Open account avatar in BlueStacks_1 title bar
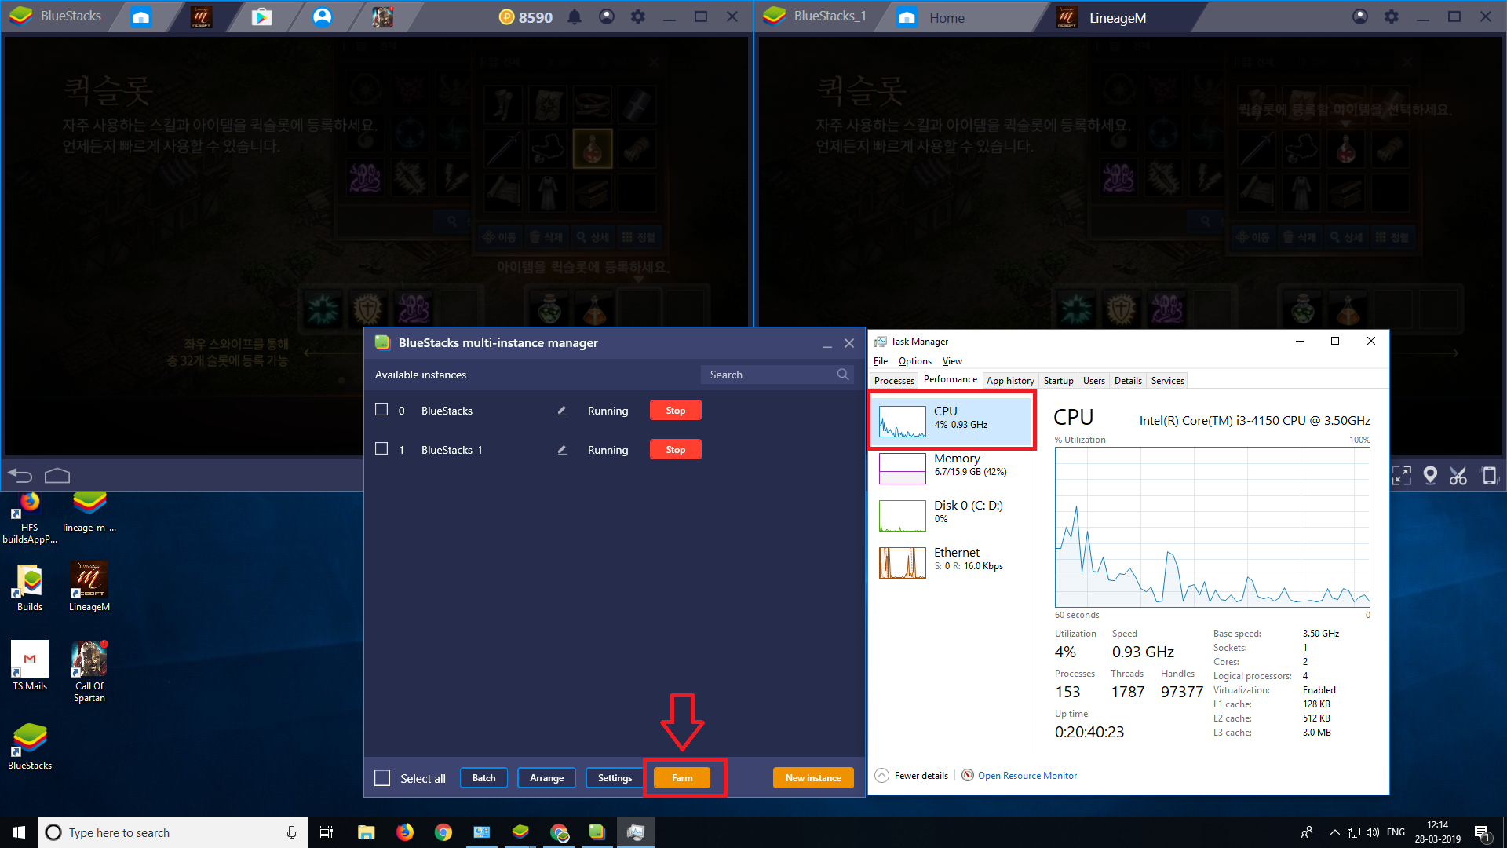This screenshot has width=1507, height=848. point(1360,16)
